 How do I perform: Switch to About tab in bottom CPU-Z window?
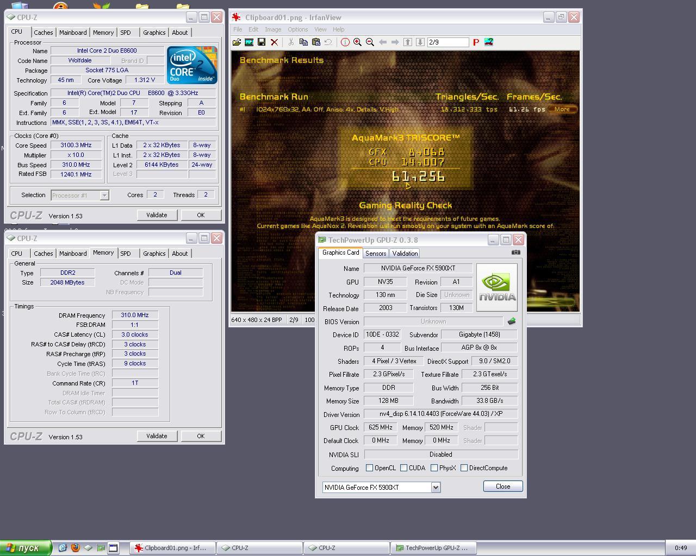click(x=180, y=254)
